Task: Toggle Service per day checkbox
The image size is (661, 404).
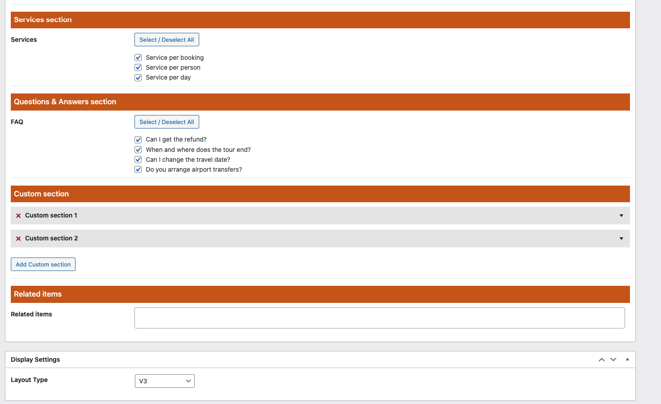Action: click(138, 78)
